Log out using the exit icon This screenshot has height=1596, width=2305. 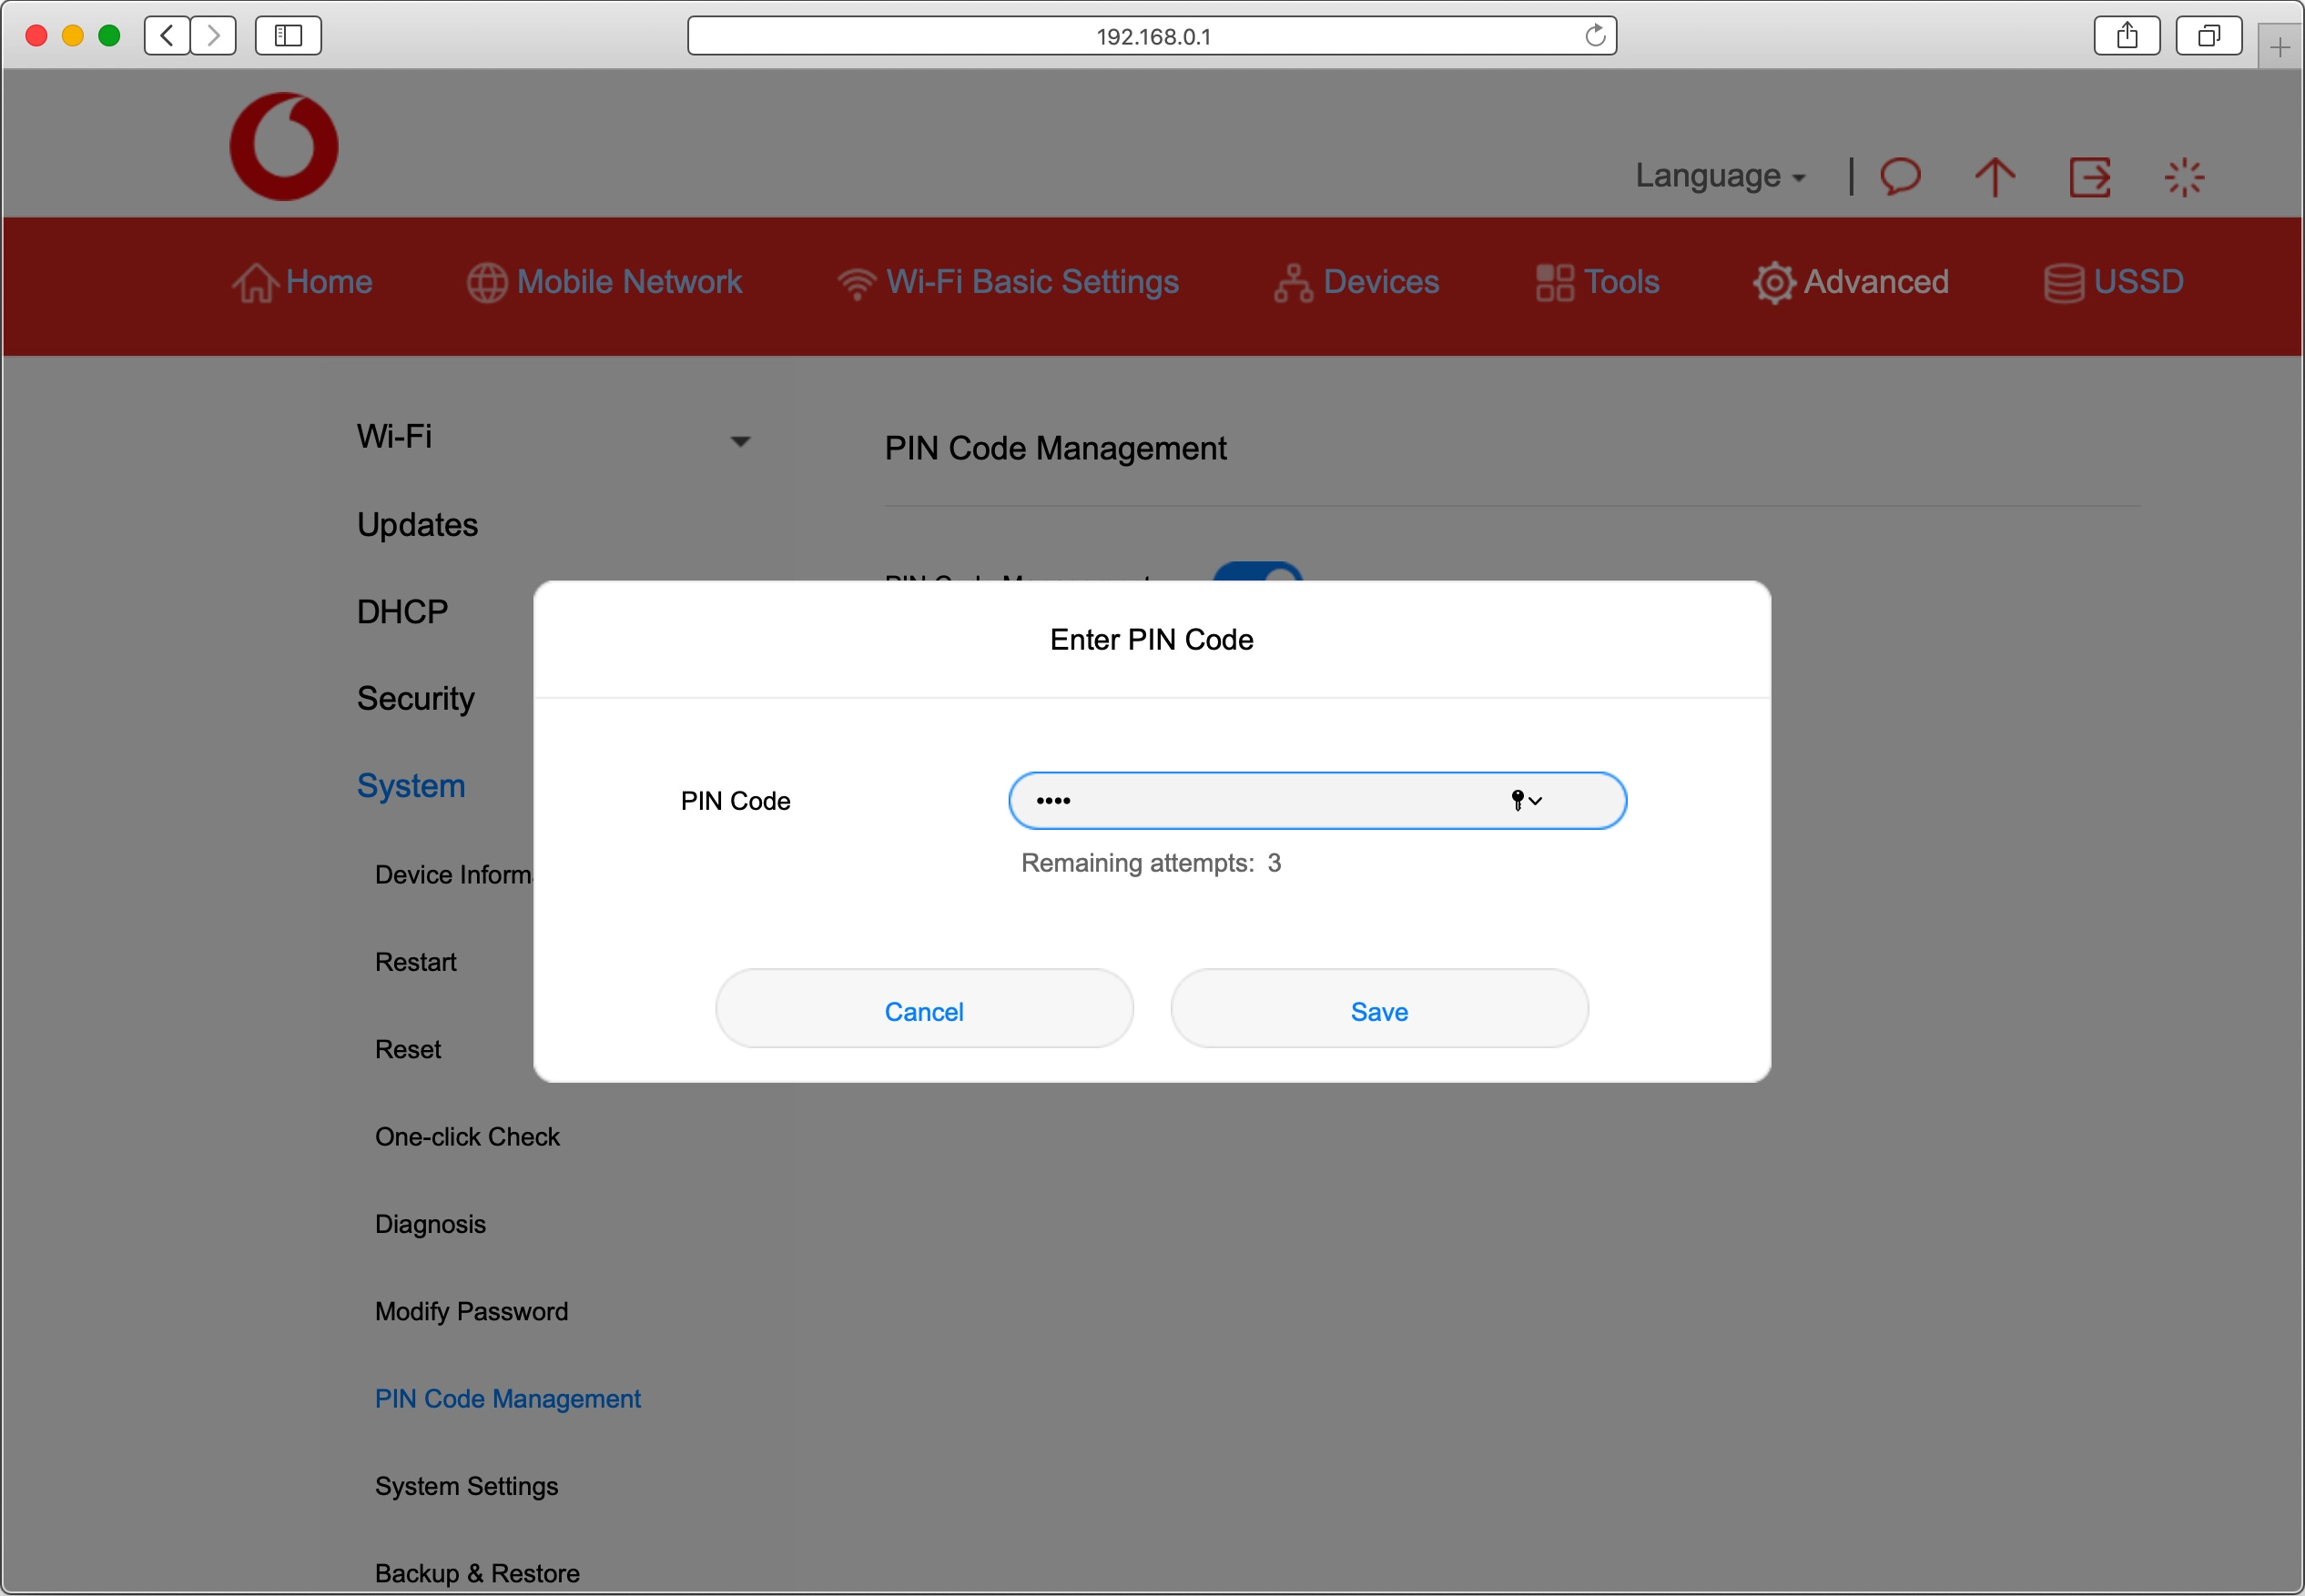click(x=2089, y=176)
